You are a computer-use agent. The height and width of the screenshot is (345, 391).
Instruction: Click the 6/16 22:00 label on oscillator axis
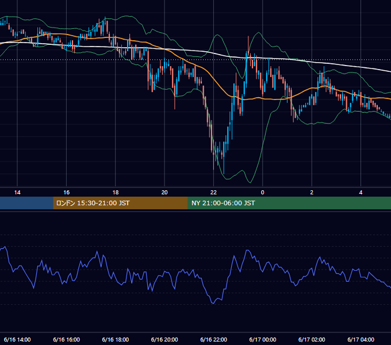click(214, 339)
